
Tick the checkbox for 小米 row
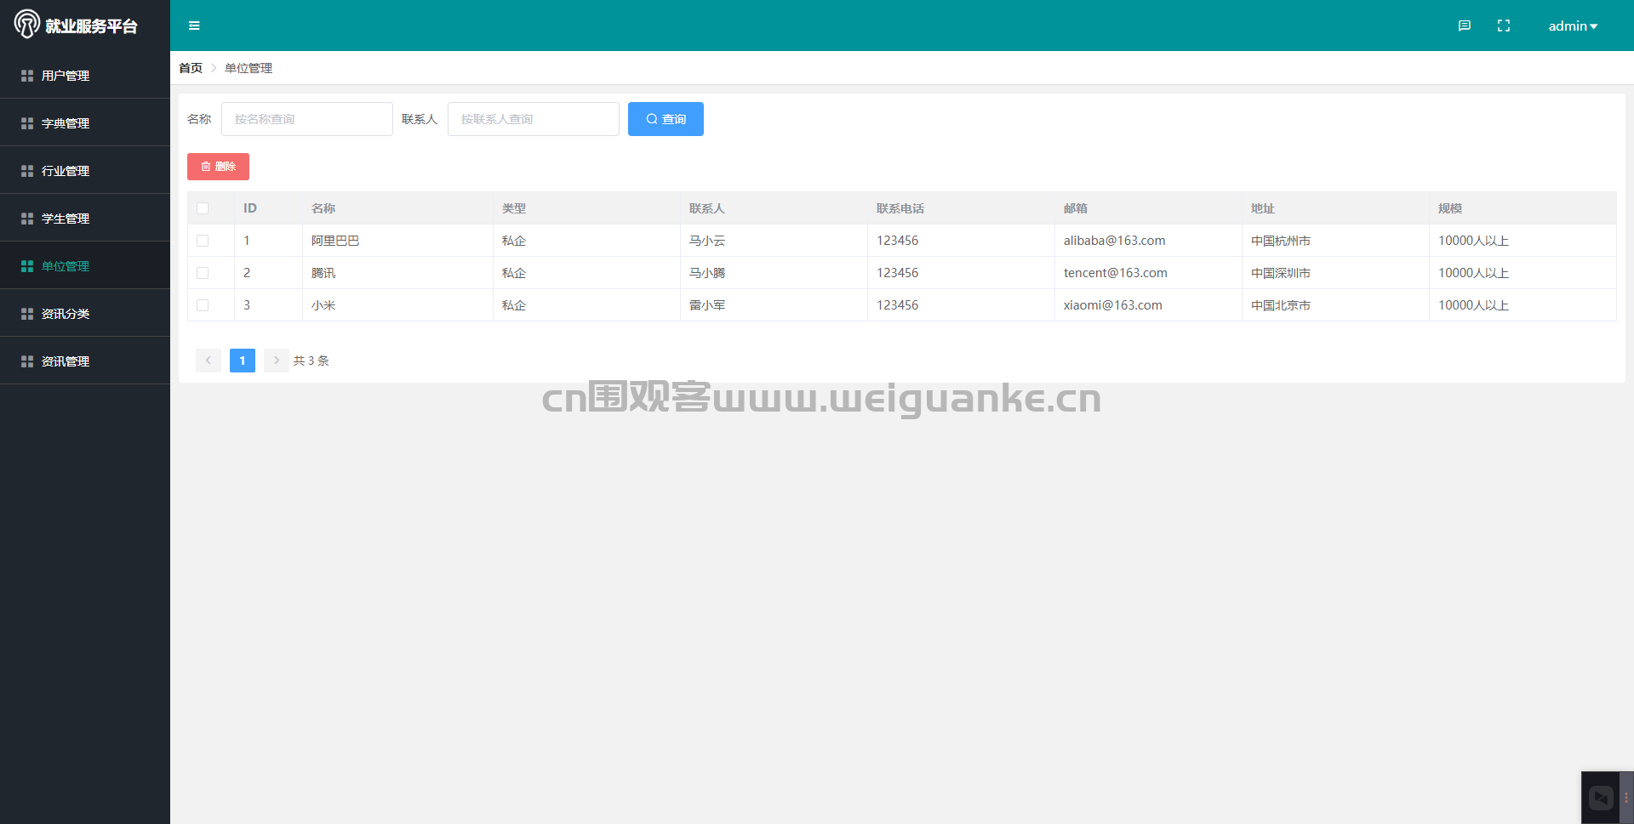203,305
